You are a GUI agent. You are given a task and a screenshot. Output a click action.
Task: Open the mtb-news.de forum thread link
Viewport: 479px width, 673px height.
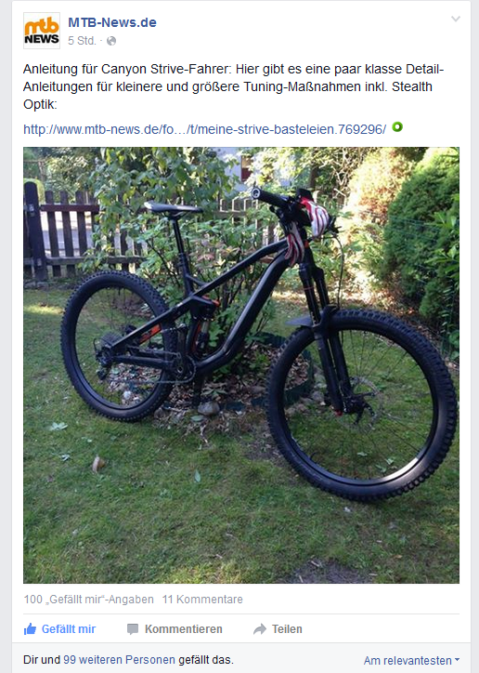205,129
